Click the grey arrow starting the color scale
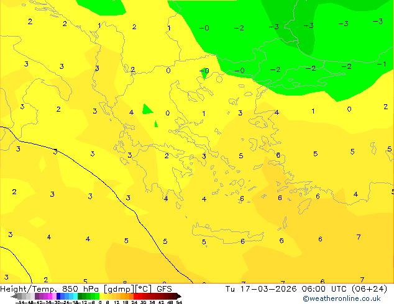394x304 pixels. [x=14, y=296]
